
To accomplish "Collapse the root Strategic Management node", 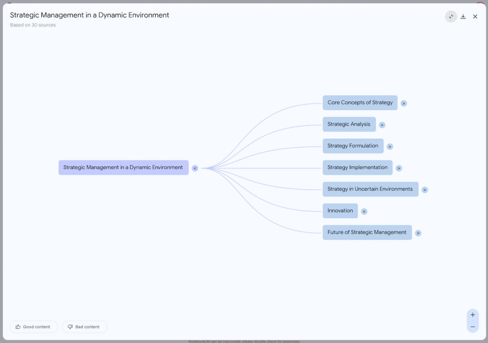I will tap(195, 168).
